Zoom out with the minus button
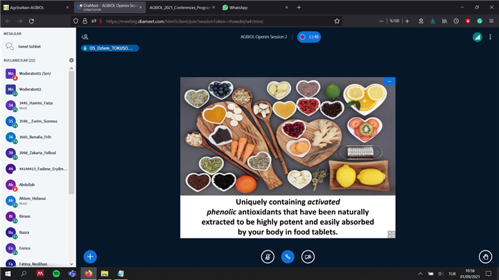The image size is (499, 280). pyautogui.click(x=381, y=21)
